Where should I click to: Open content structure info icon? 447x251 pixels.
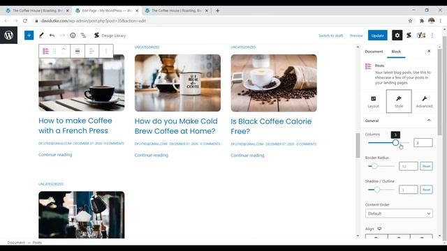tap(73, 36)
